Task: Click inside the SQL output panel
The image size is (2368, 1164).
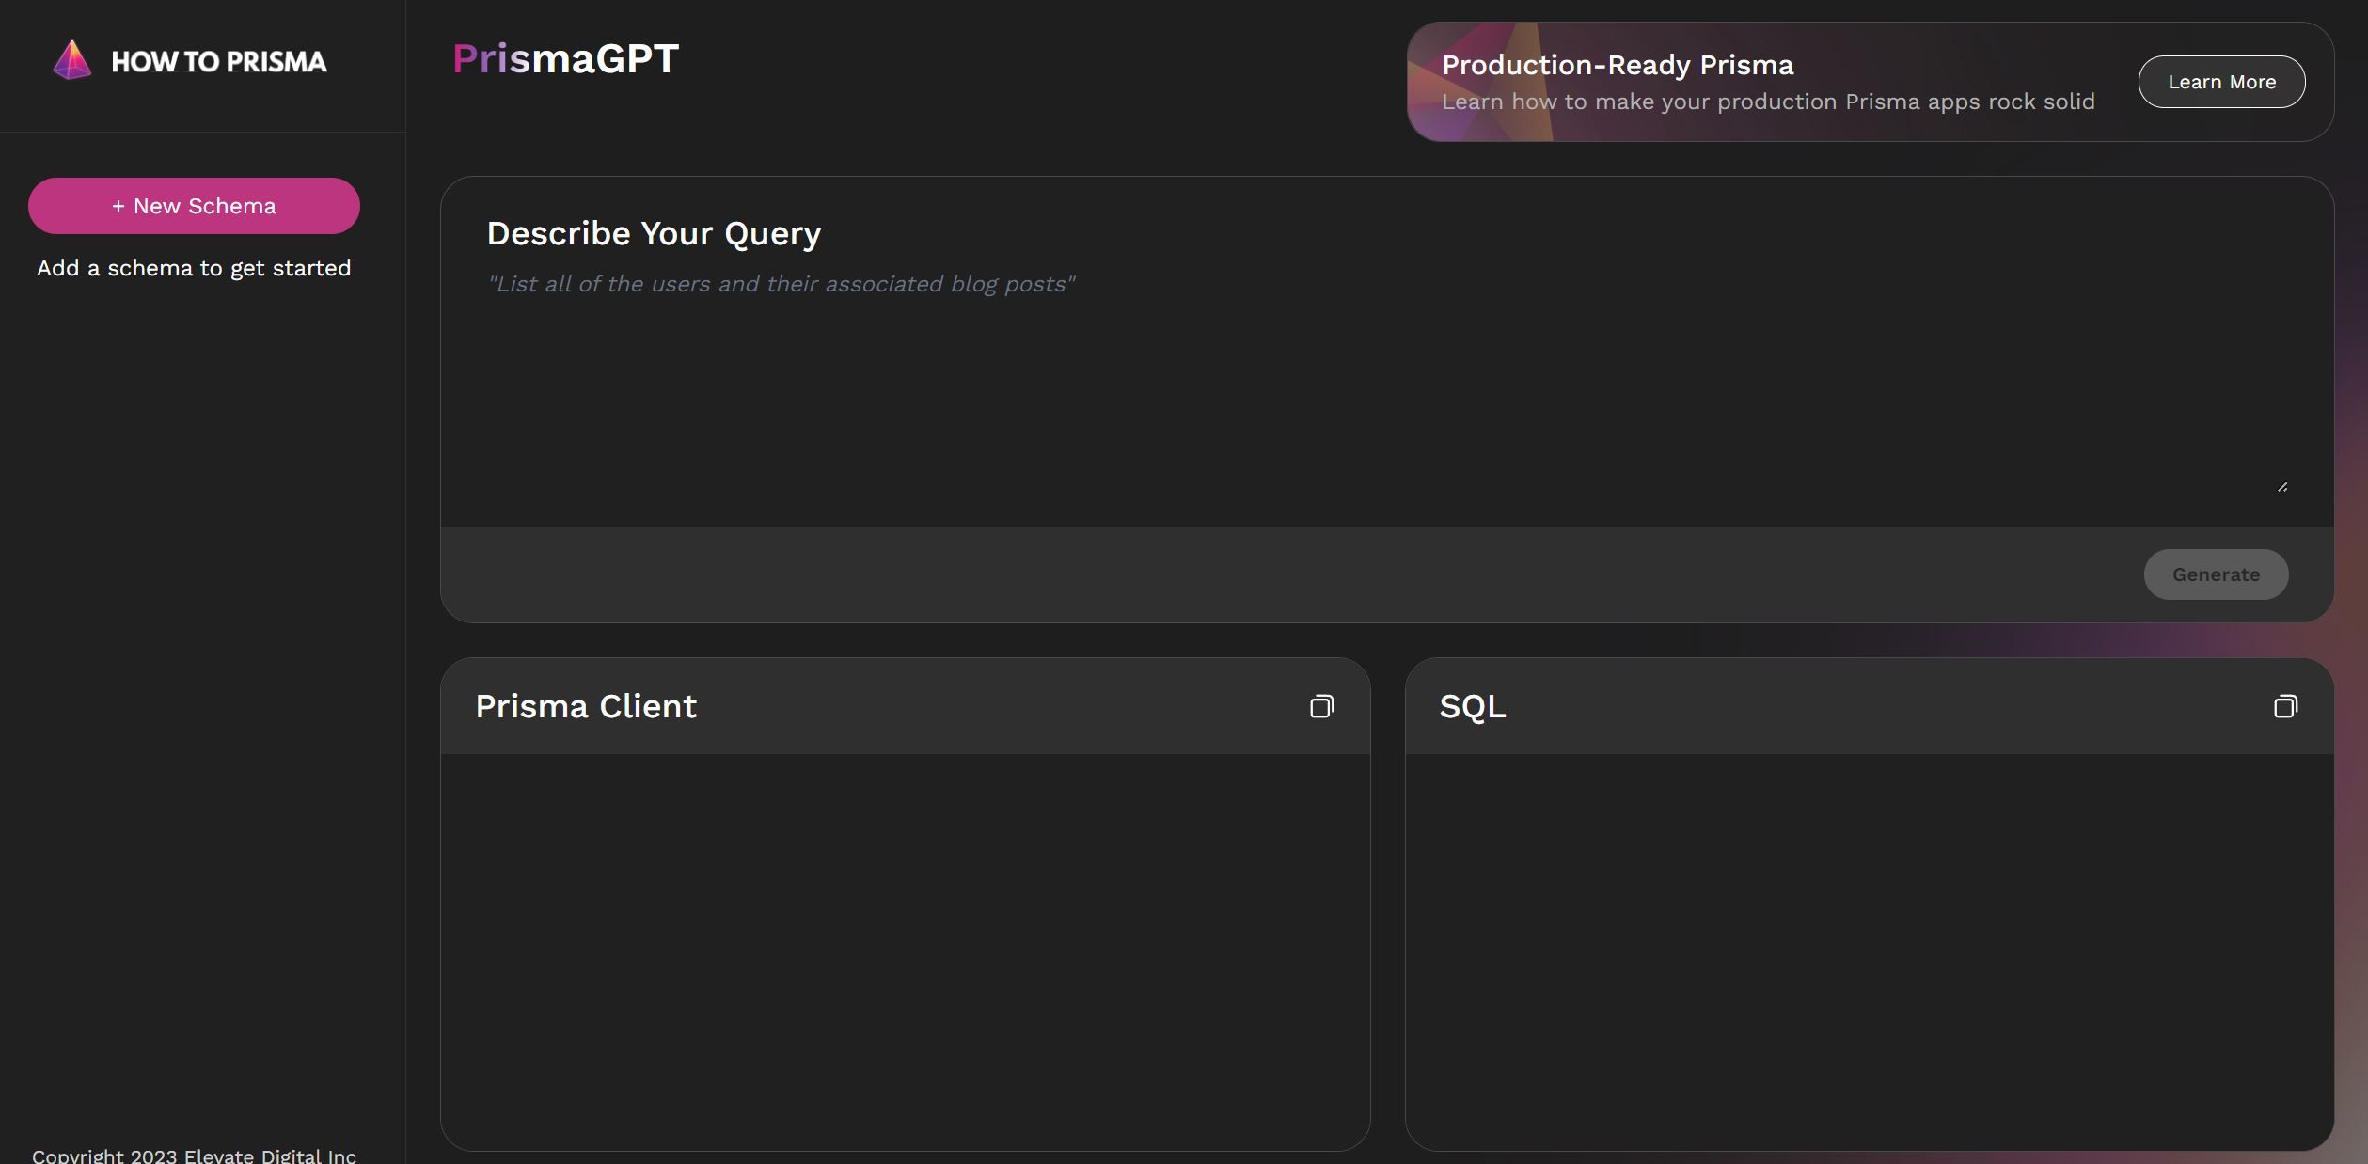Action: 1869,950
